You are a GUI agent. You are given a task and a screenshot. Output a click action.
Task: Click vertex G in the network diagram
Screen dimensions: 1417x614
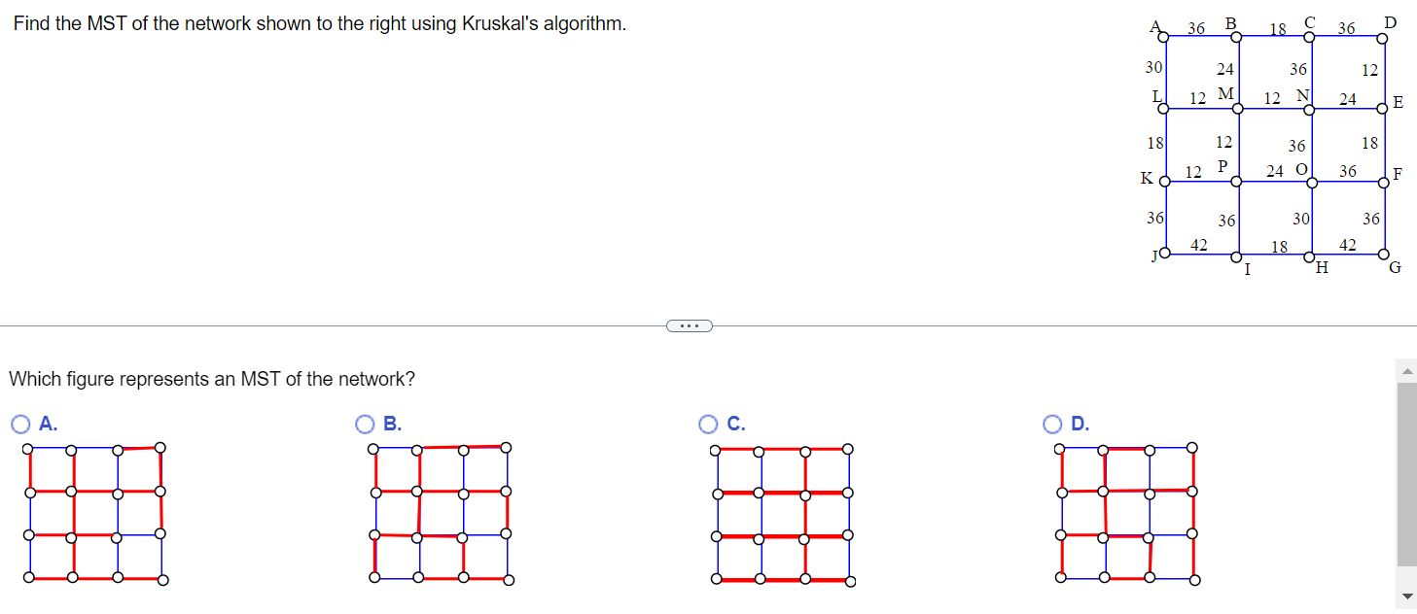1385,255
